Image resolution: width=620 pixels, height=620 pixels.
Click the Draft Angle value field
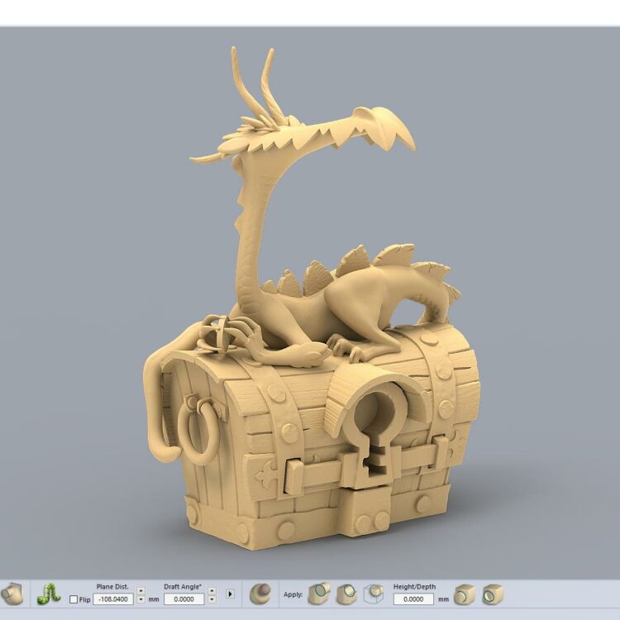click(x=184, y=599)
